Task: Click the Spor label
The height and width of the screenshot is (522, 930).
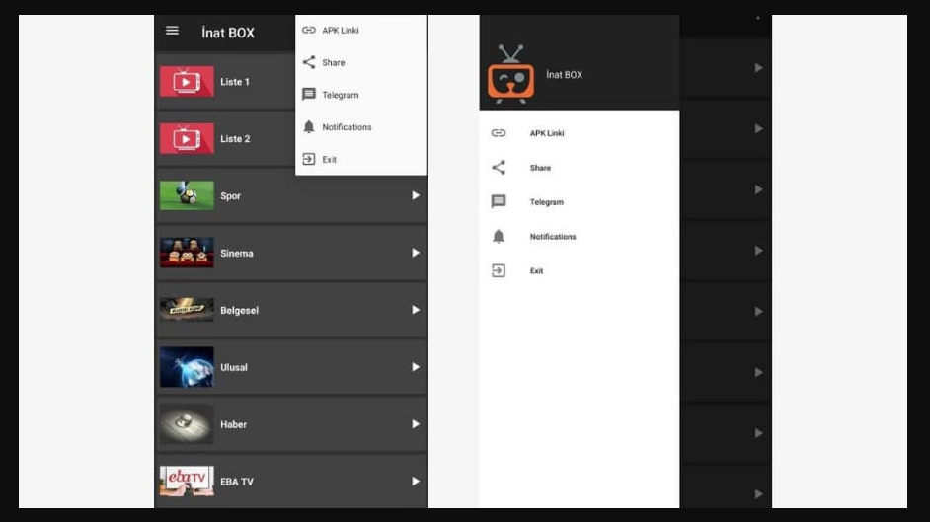Action: (x=230, y=196)
